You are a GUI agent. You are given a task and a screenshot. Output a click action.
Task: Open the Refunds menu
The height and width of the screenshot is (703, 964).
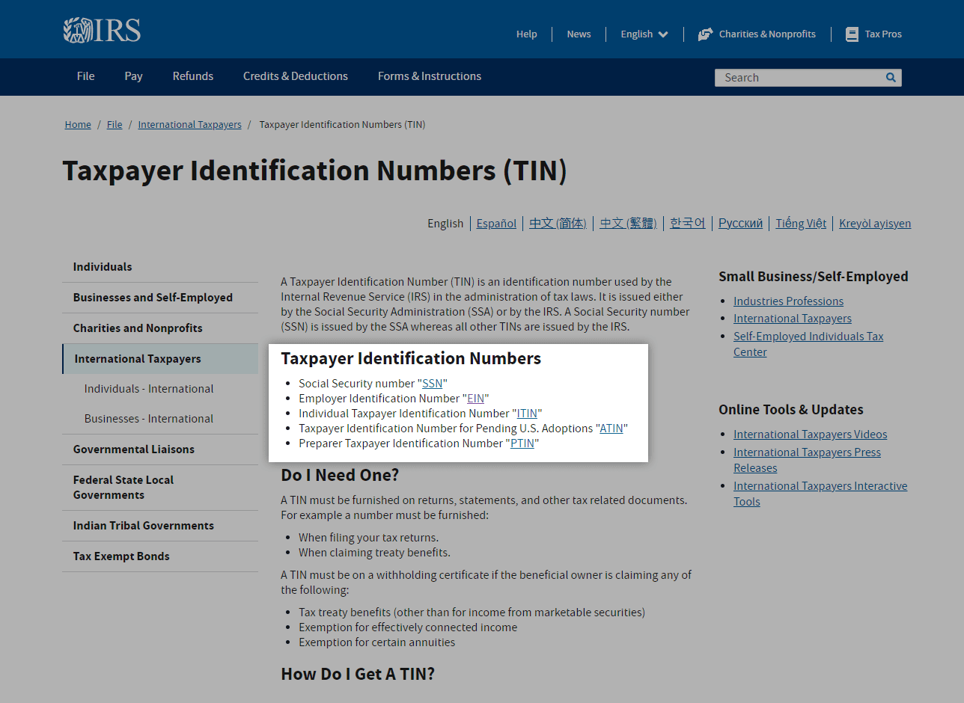pyautogui.click(x=193, y=76)
